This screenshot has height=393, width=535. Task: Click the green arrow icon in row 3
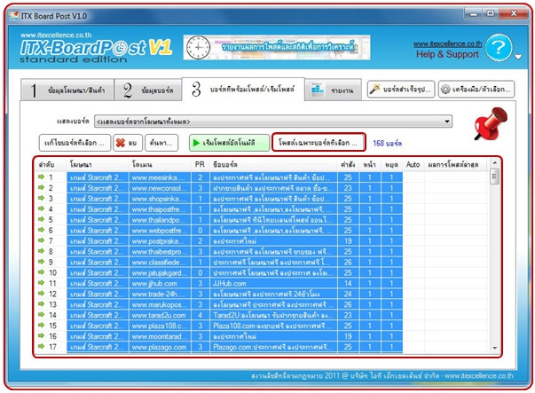tap(42, 198)
